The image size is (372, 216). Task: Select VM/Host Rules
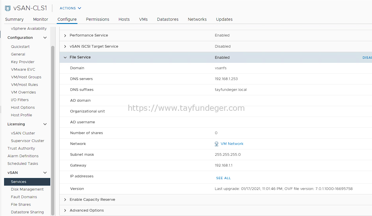tap(25, 85)
